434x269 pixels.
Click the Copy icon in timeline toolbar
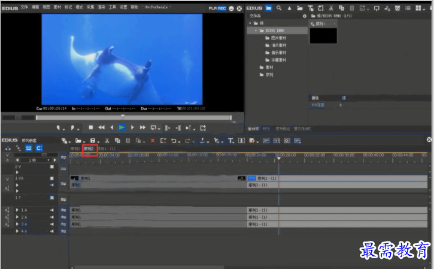point(117,141)
